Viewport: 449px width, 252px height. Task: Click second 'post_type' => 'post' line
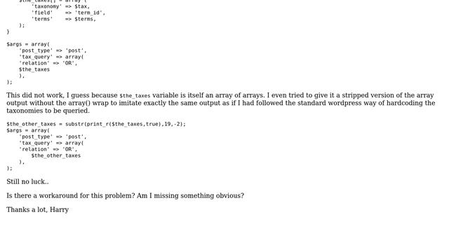click(53, 136)
